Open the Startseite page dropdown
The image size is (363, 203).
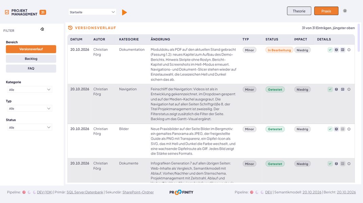point(92,12)
